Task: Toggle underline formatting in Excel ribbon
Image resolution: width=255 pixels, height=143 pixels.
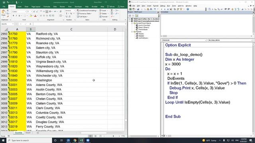Action: click(19, 16)
